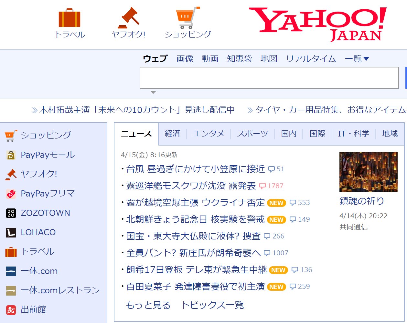Open the 出前館 sidebar text link
The width and height of the screenshot is (407, 323).
pyautogui.click(x=33, y=310)
